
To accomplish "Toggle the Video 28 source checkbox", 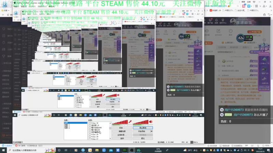I will (x=90, y=137).
